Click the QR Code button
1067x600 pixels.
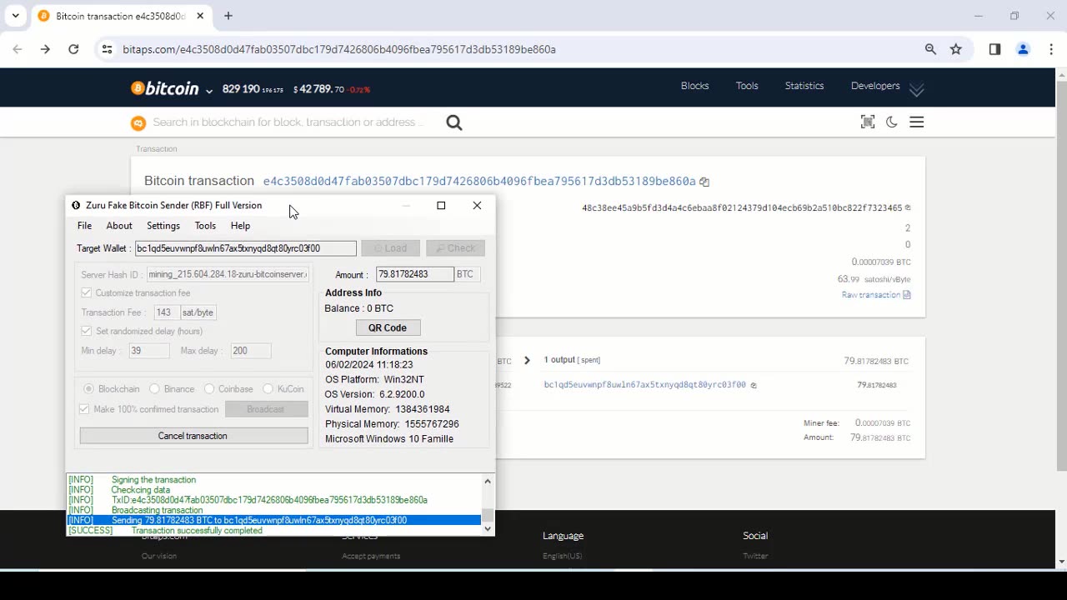pyautogui.click(x=388, y=327)
